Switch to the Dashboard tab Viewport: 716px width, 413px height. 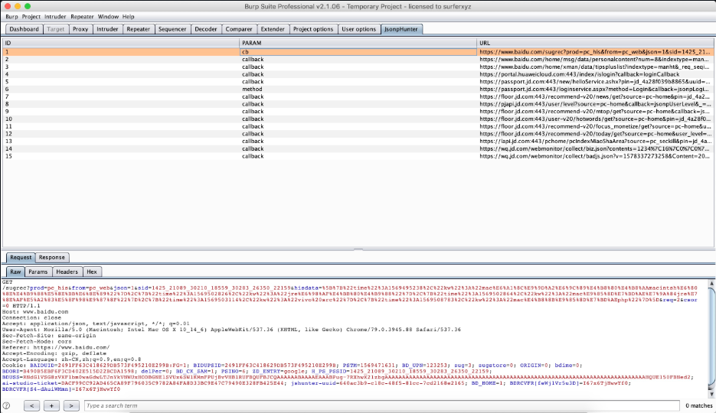pos(25,29)
